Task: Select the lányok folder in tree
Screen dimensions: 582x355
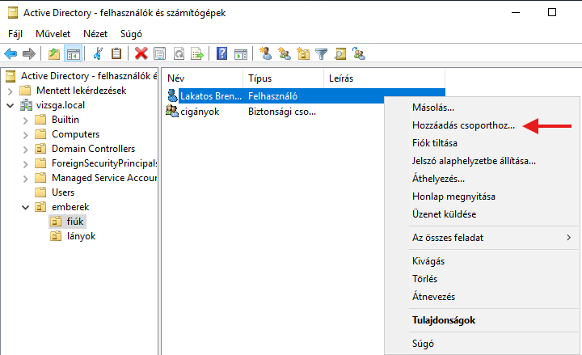Action: [81, 236]
